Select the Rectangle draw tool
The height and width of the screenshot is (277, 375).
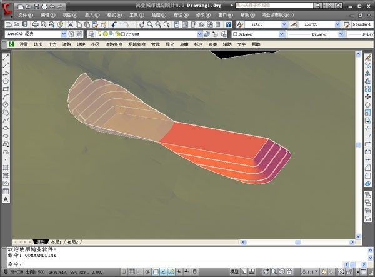click(6, 88)
